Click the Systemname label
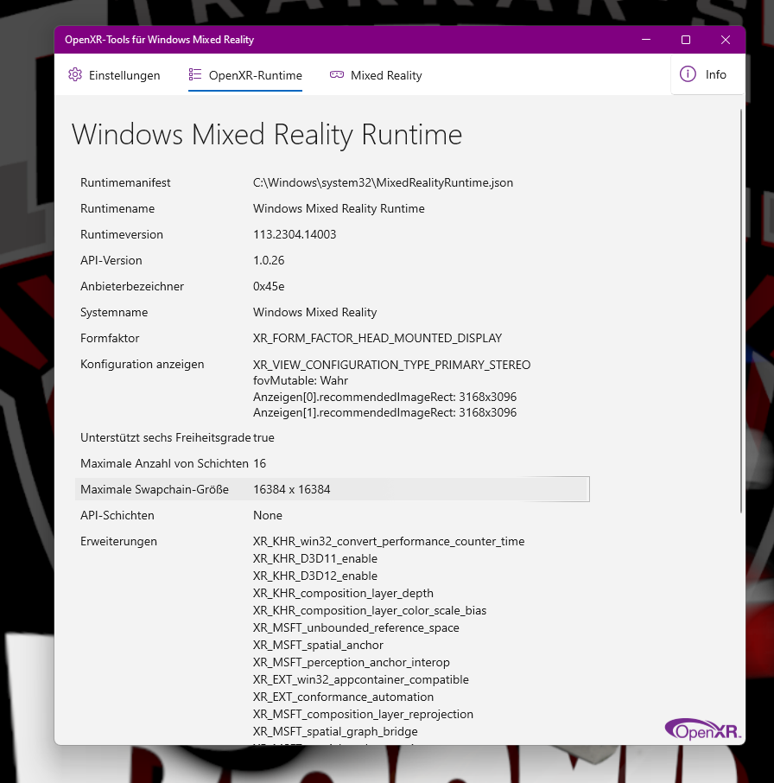This screenshot has height=783, width=774. [x=114, y=312]
